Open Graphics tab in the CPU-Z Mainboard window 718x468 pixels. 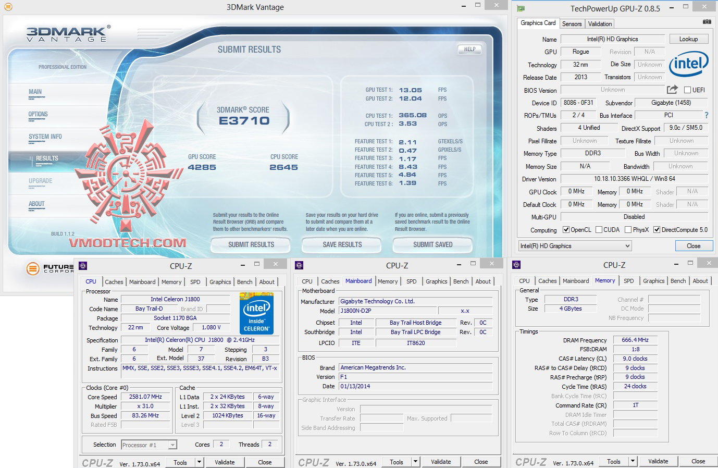point(437,281)
